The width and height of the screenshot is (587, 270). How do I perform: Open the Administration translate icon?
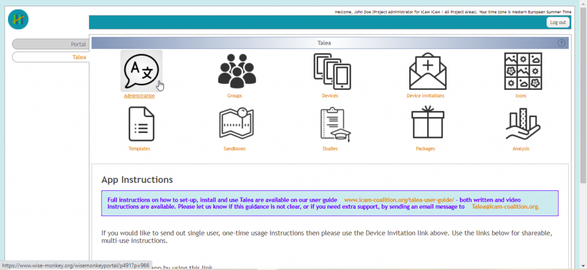pyautogui.click(x=141, y=71)
